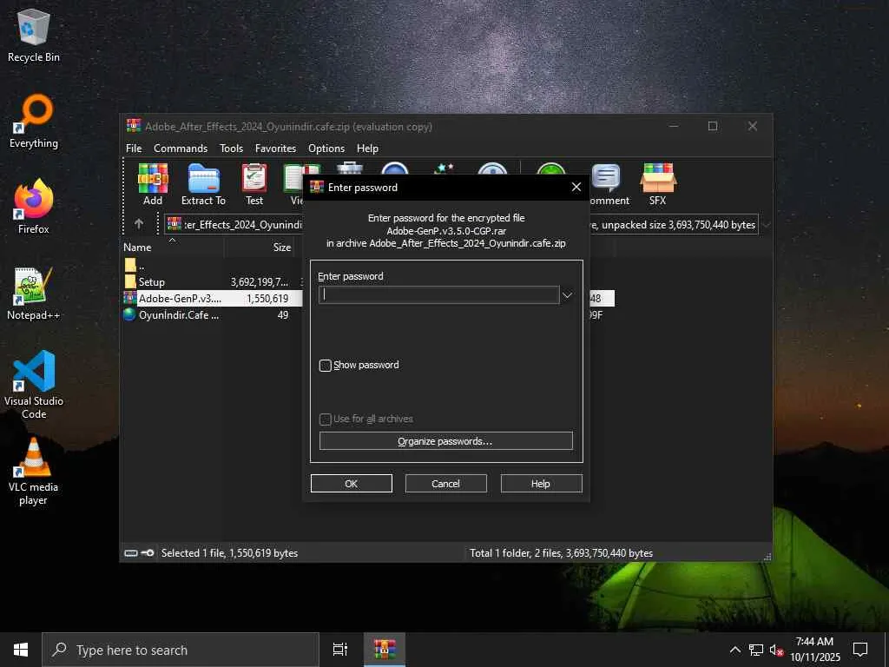The image size is (889, 667).
Task: Click the size value 3,692,199,7...
Action: click(259, 282)
